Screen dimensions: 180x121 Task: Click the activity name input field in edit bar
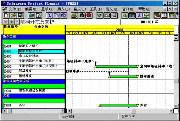click(70, 22)
